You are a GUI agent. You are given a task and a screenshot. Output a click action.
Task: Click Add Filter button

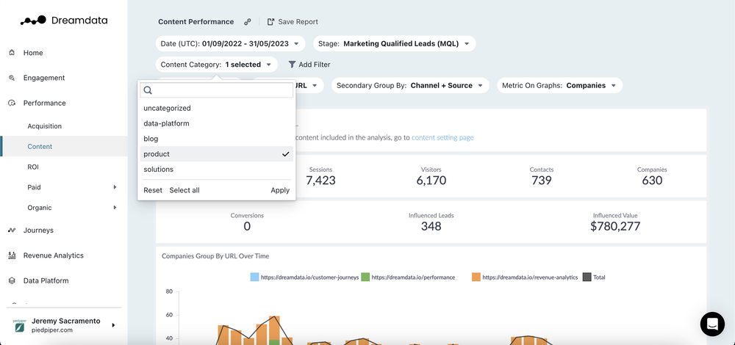point(309,64)
